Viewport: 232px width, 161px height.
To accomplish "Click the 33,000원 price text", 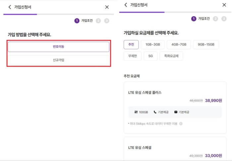I will 213,155.
